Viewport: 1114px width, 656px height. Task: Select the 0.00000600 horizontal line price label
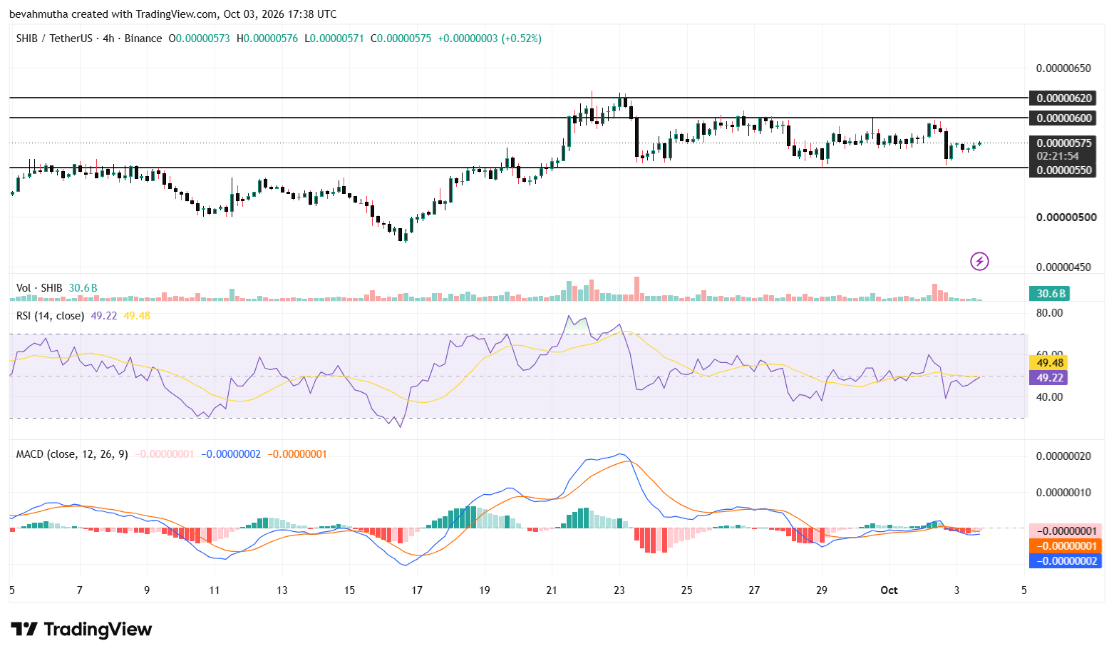point(1064,118)
